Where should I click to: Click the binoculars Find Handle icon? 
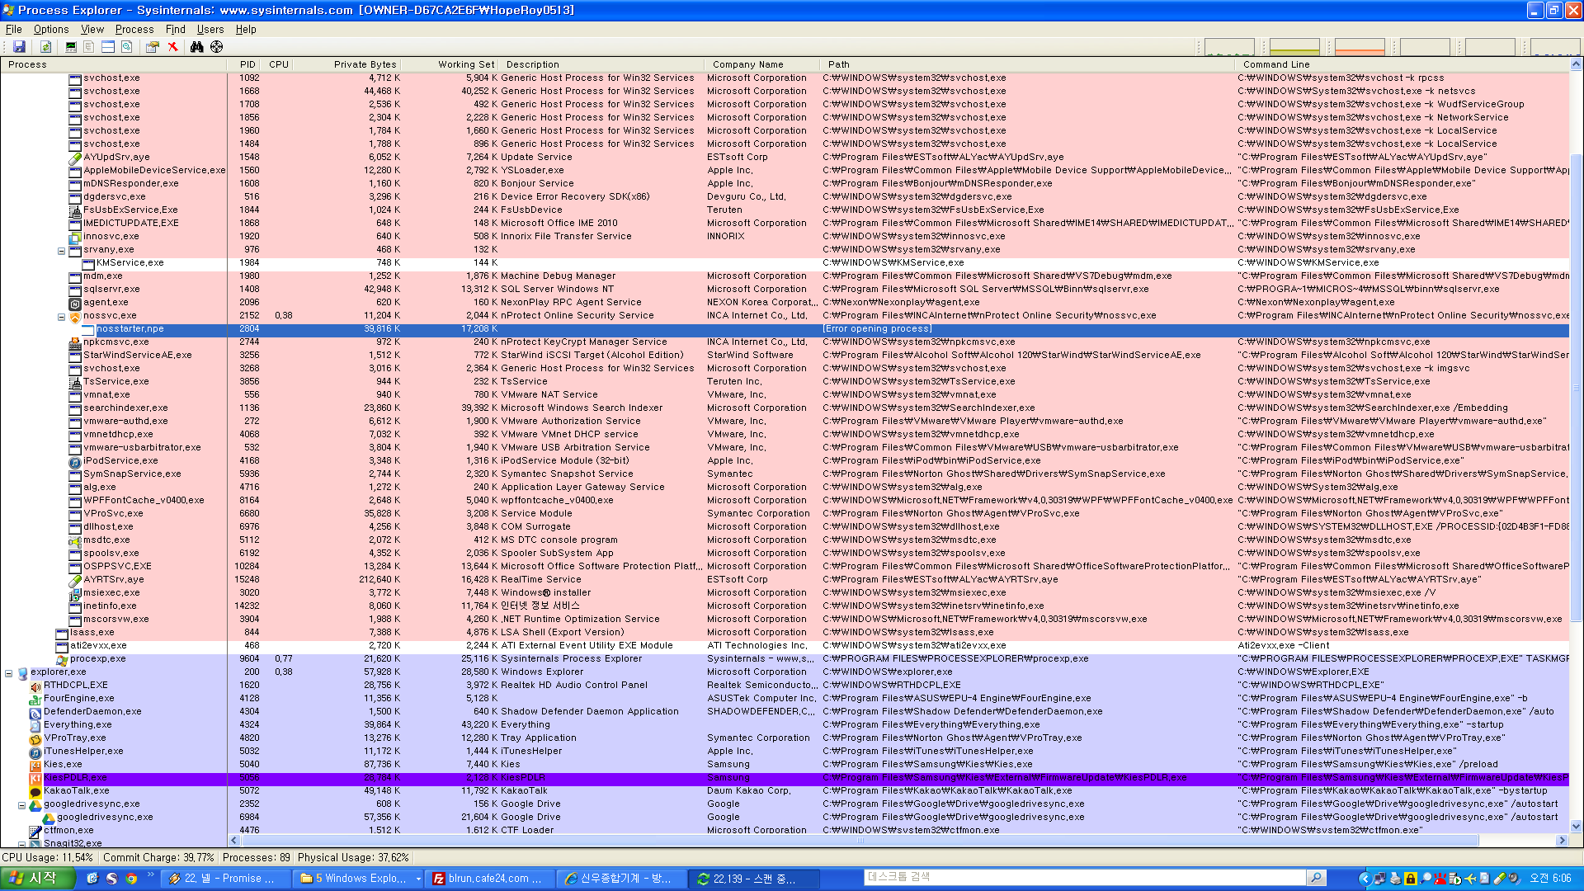click(196, 47)
